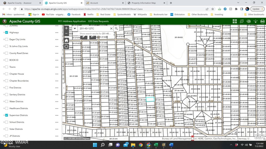Image resolution: width=266 pixels, height=149 pixels.
Task: Open options menu for Towns layer
Action: pyautogui.click(x=57, y=67)
